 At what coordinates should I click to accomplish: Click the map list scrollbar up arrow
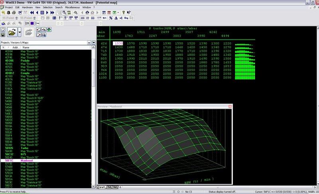tap(93, 47)
